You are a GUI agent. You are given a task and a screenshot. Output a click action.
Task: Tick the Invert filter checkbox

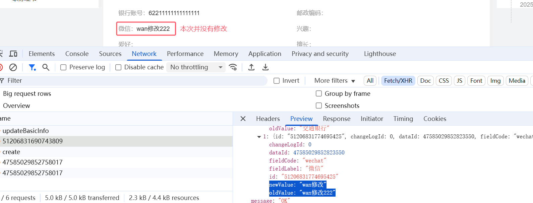(x=277, y=81)
